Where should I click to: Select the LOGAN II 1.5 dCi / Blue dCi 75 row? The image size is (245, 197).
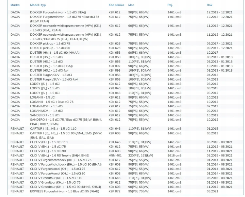pos(125,102)
